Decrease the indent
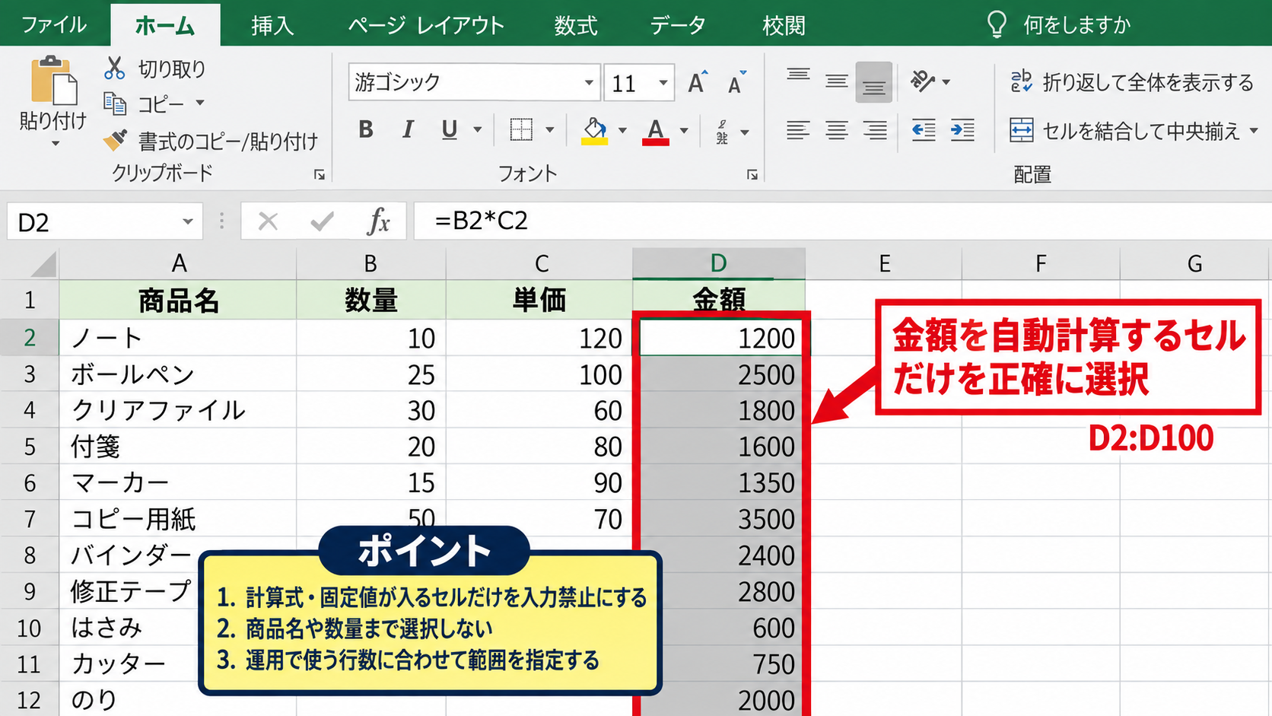 click(x=924, y=131)
